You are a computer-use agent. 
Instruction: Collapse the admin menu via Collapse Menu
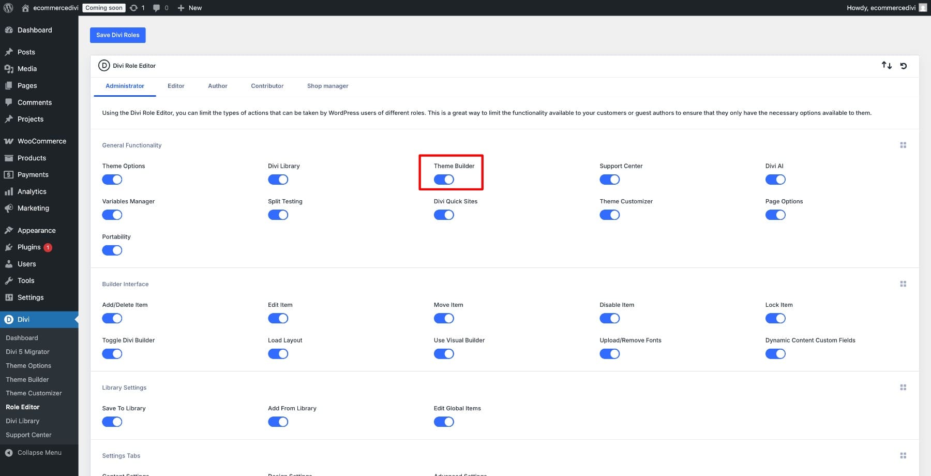pyautogui.click(x=39, y=452)
